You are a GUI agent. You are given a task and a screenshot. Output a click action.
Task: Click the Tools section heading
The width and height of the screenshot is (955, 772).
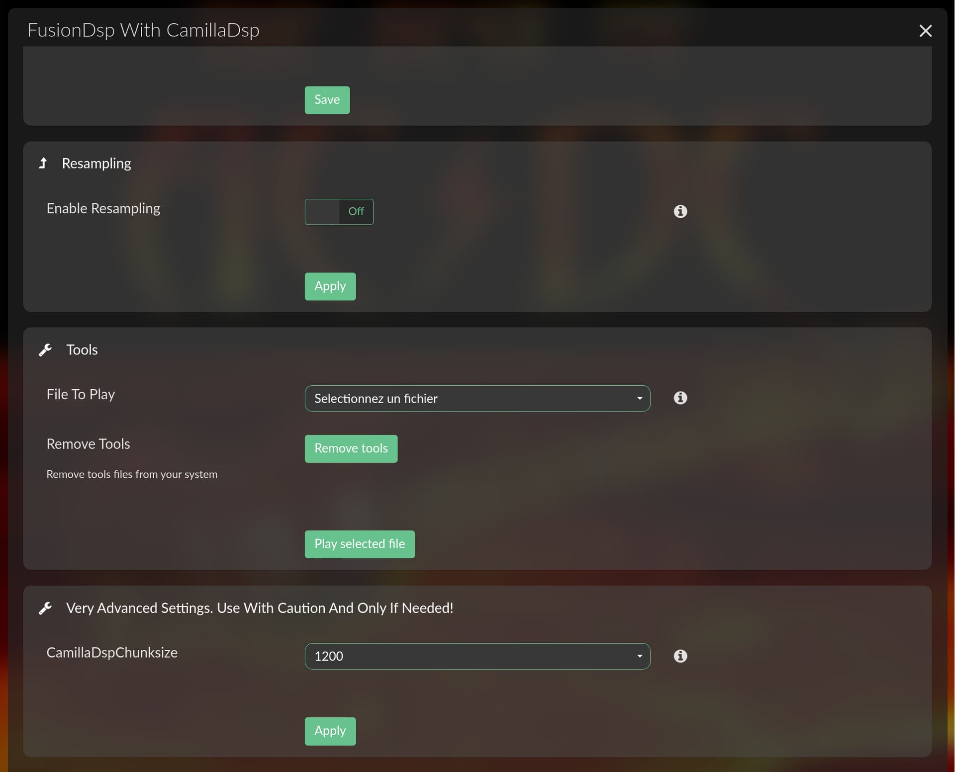82,350
